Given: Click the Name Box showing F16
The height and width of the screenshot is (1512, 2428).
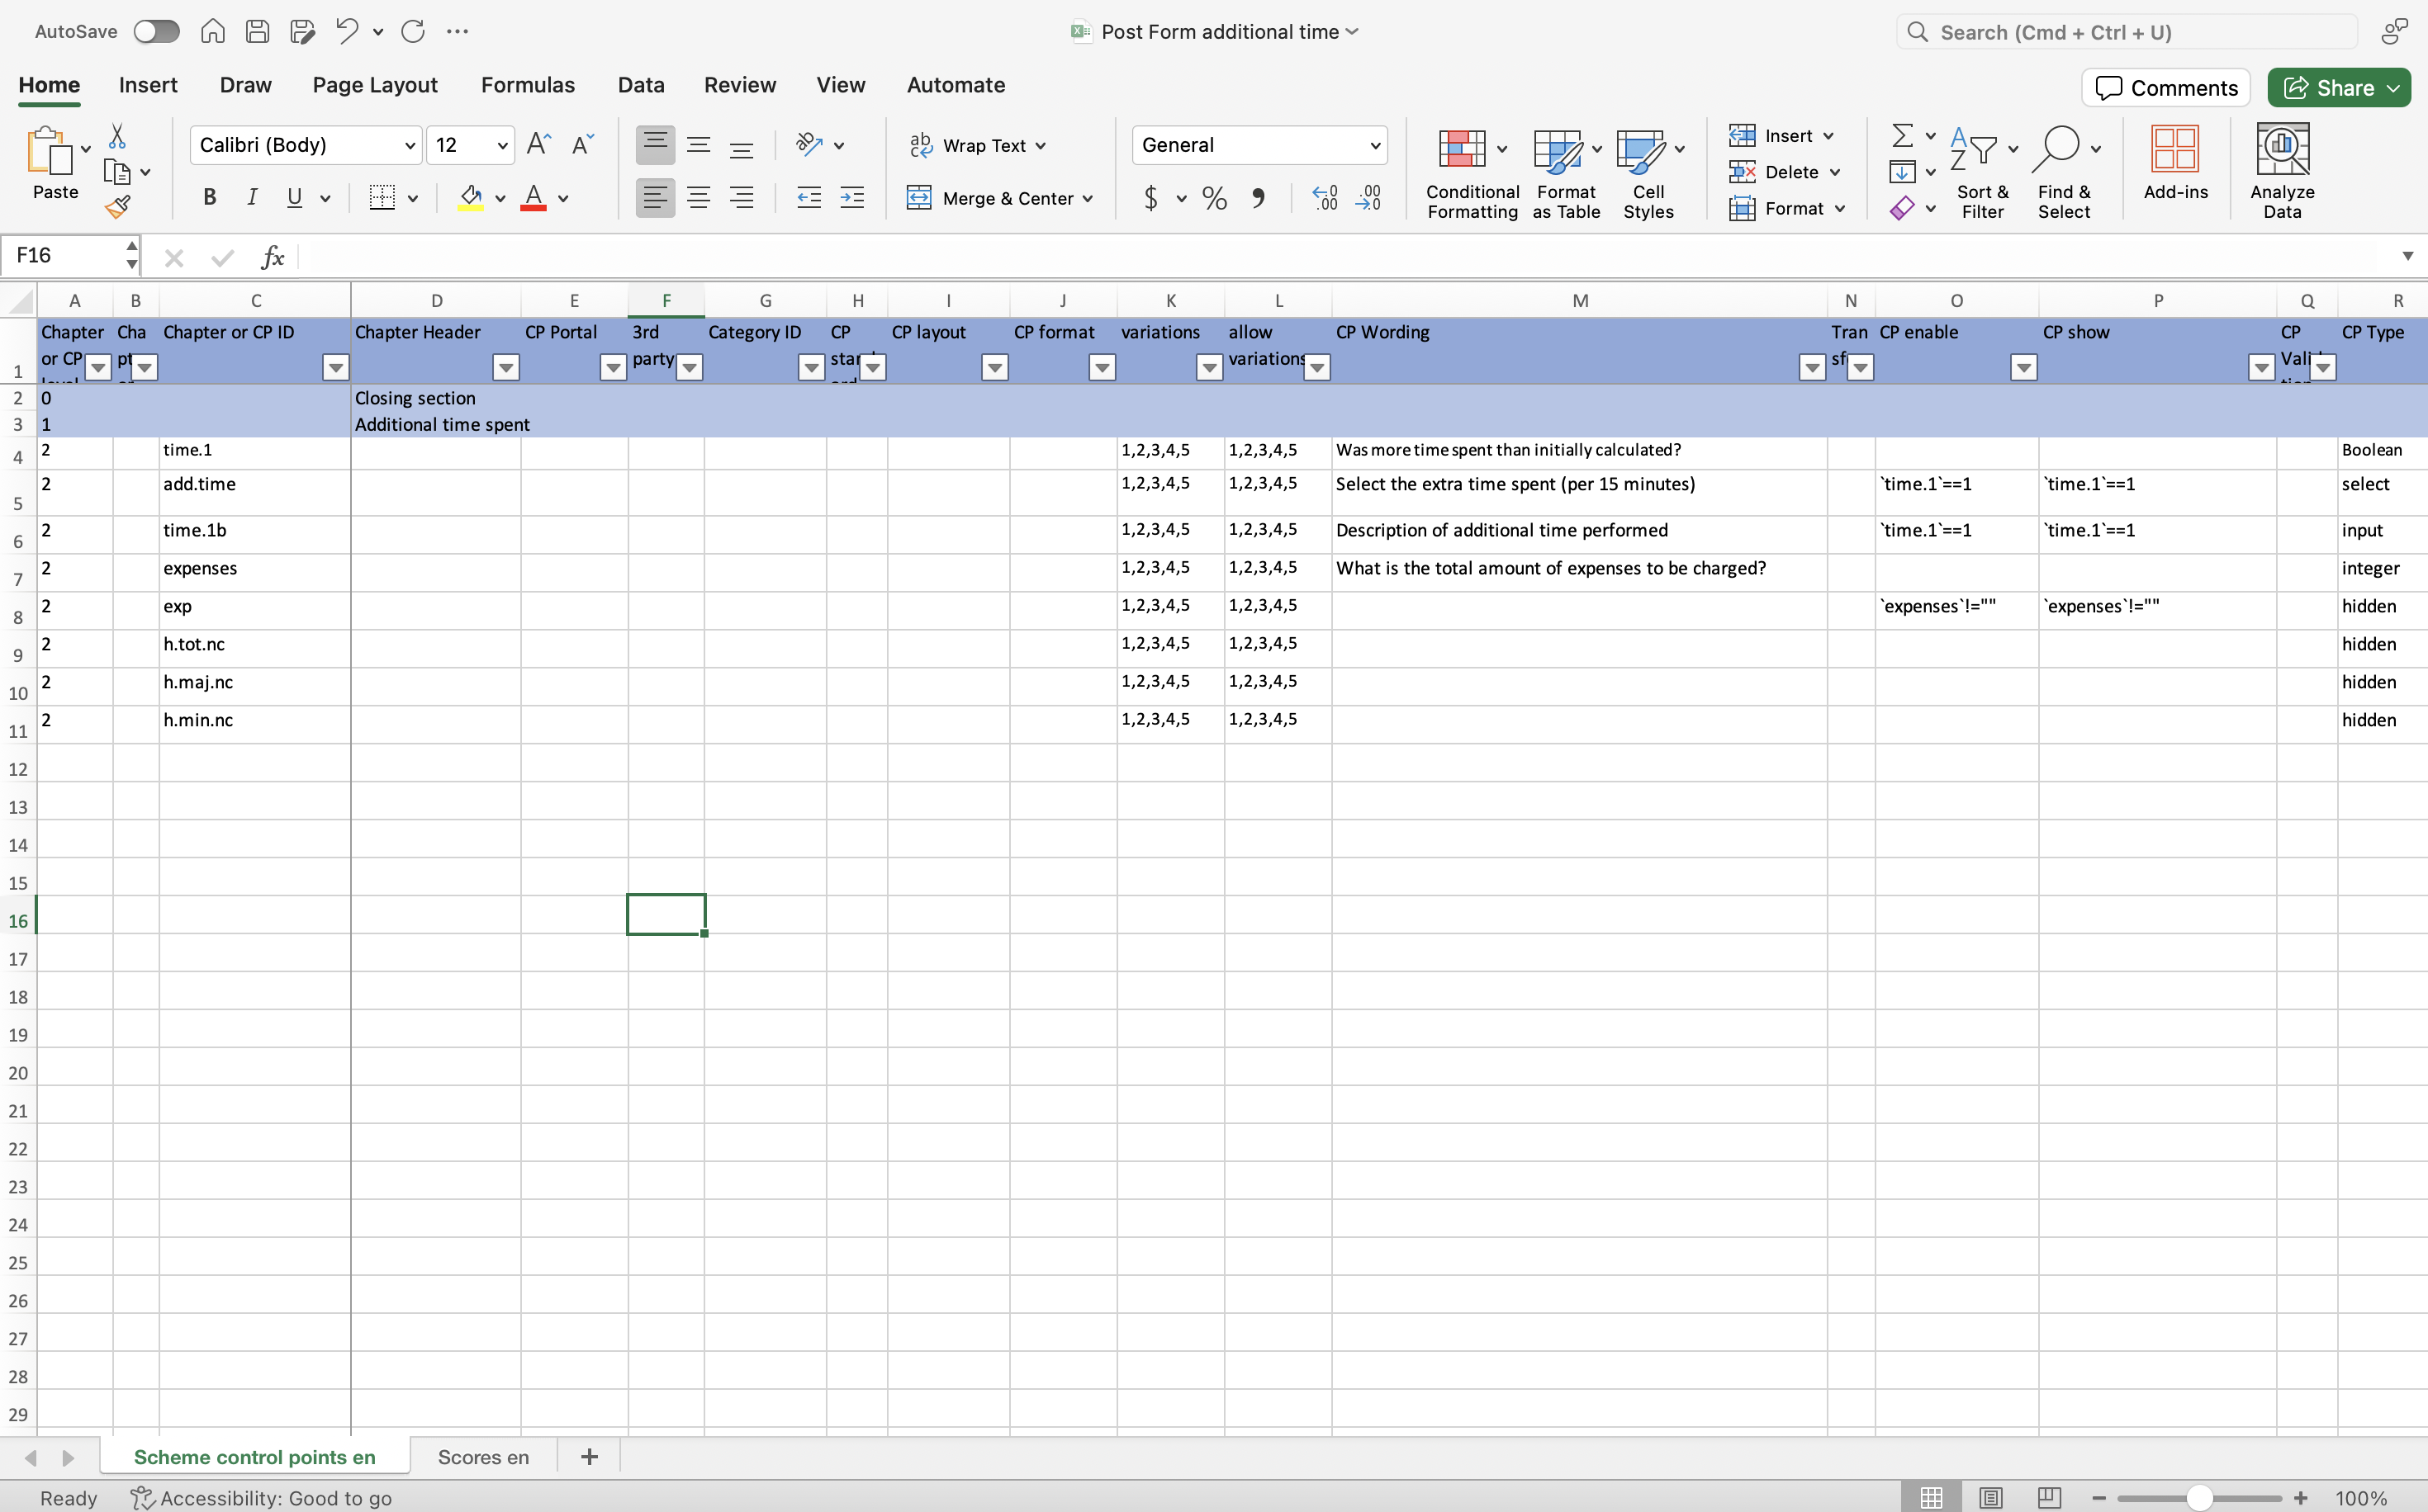Looking at the screenshot, I should [x=62, y=256].
